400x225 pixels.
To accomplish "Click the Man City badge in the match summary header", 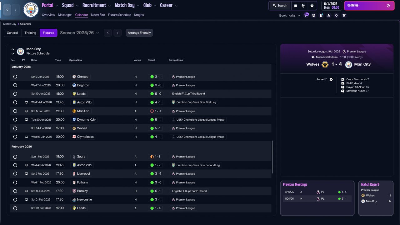I will coord(349,64).
